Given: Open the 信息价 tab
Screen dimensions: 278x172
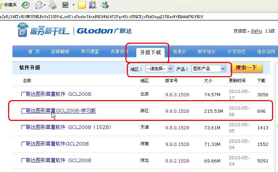Looking at the screenshot, I should click(179, 52).
